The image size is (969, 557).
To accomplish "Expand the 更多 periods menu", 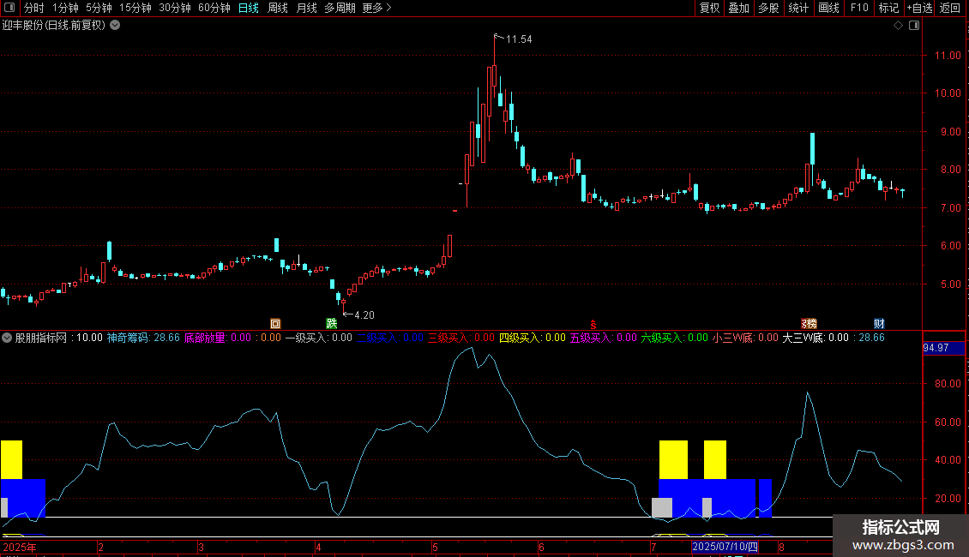I will pos(376,8).
